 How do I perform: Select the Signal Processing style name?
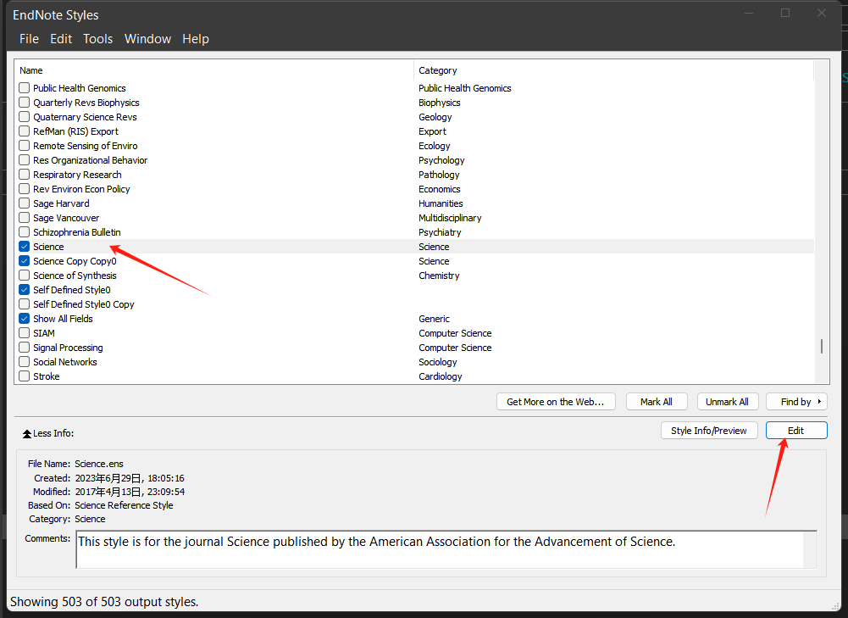point(68,348)
